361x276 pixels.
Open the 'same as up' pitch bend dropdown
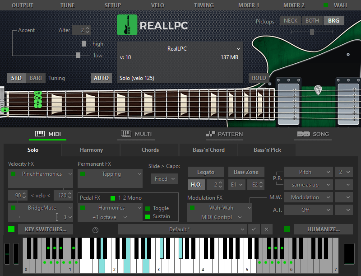(308, 184)
